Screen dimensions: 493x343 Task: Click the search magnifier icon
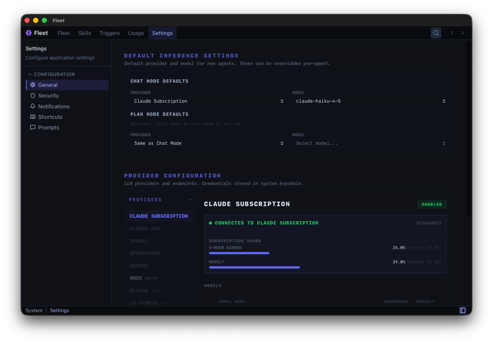pyautogui.click(x=436, y=33)
